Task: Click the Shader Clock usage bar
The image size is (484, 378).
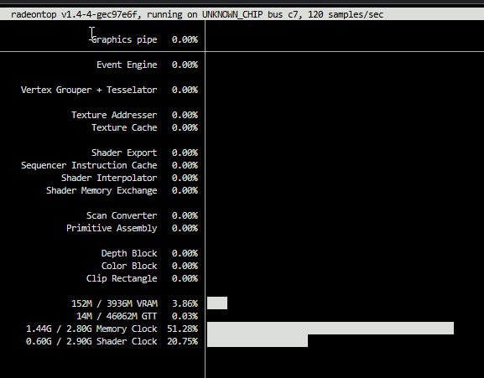Action: click(x=258, y=340)
